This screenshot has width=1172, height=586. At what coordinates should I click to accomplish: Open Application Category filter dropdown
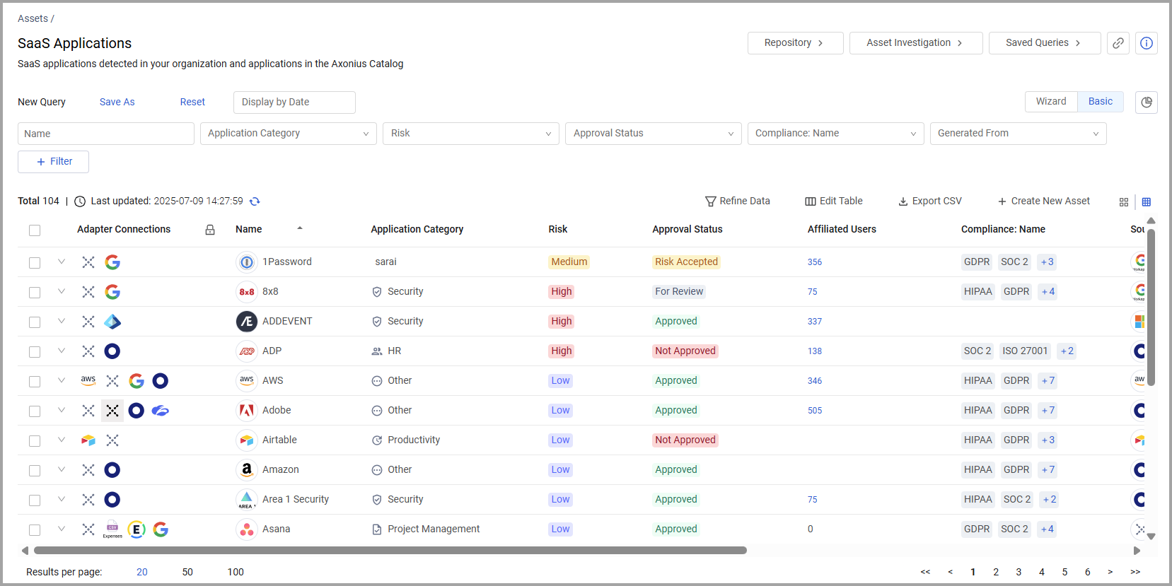[289, 134]
